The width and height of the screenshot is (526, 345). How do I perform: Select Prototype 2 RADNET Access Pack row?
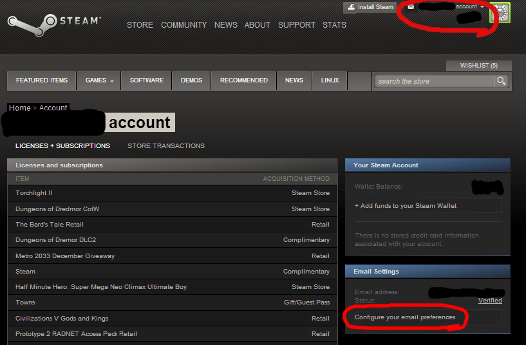pos(173,334)
